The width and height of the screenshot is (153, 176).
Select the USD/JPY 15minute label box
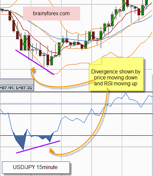tap(36, 167)
